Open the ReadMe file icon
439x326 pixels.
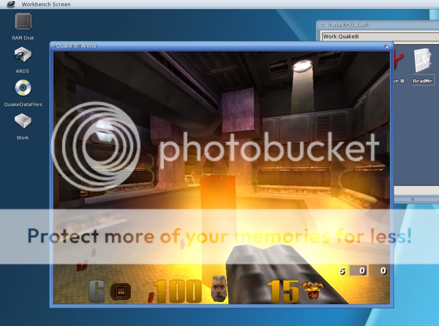pyautogui.click(x=423, y=62)
